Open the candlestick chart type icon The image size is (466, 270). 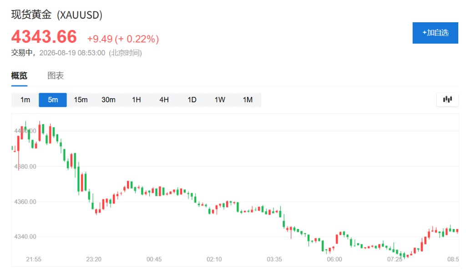(447, 100)
